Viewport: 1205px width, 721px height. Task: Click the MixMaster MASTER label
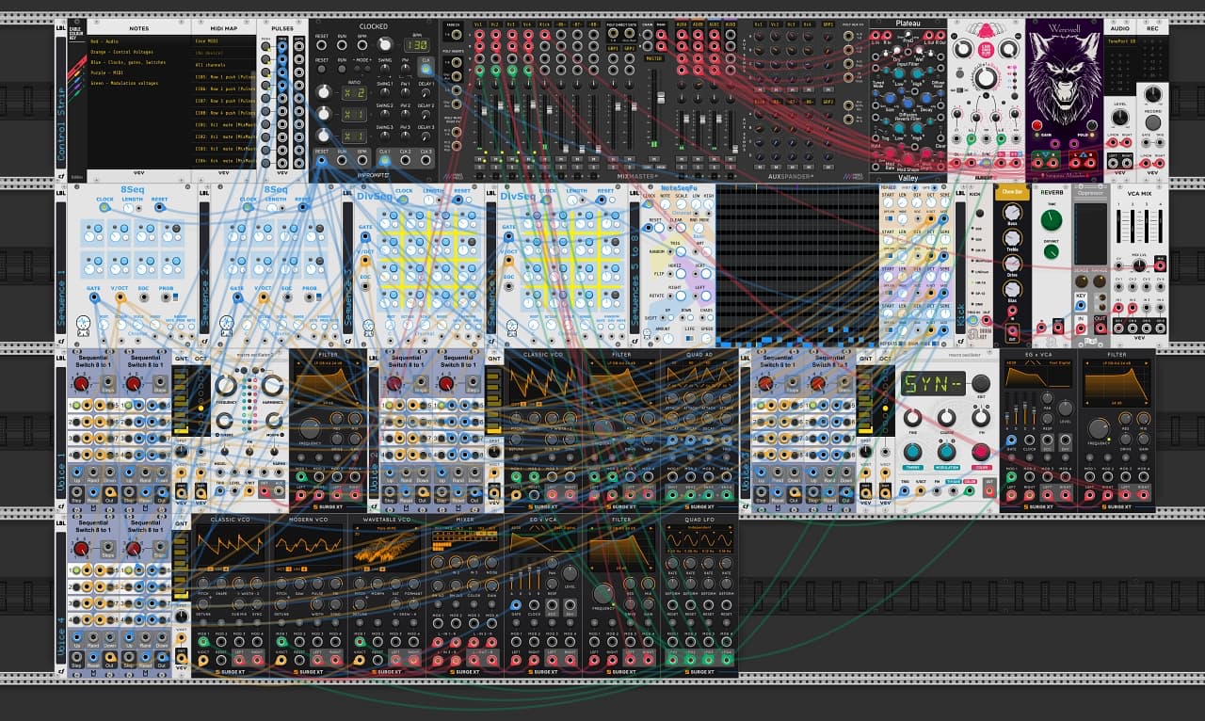click(x=653, y=58)
